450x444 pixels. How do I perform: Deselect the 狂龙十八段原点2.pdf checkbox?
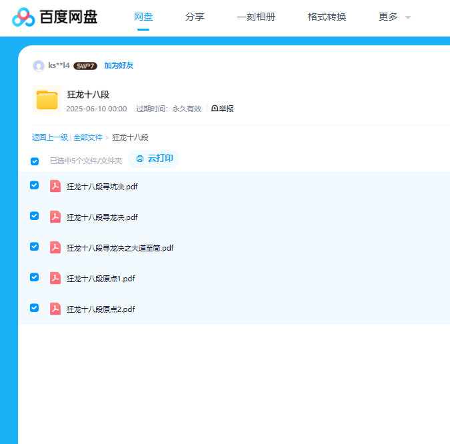click(35, 308)
